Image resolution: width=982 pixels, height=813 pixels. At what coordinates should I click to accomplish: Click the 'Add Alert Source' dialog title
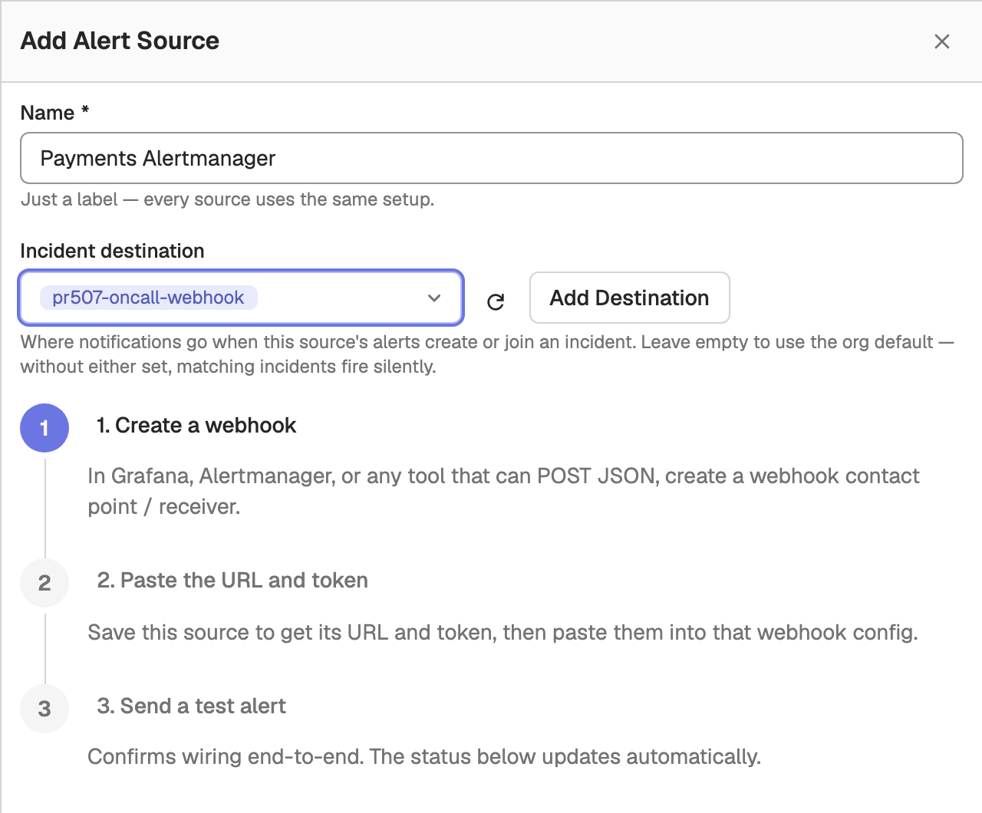pyautogui.click(x=120, y=41)
